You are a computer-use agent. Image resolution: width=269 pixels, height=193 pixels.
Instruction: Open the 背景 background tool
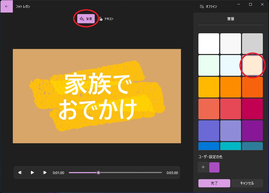[x=86, y=18]
